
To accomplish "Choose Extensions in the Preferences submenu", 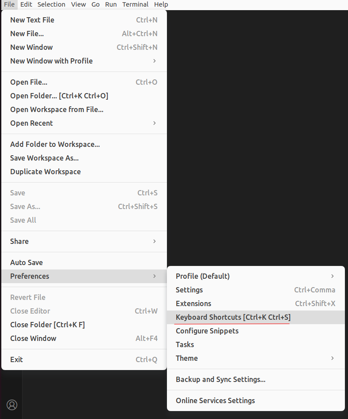I will (193, 303).
